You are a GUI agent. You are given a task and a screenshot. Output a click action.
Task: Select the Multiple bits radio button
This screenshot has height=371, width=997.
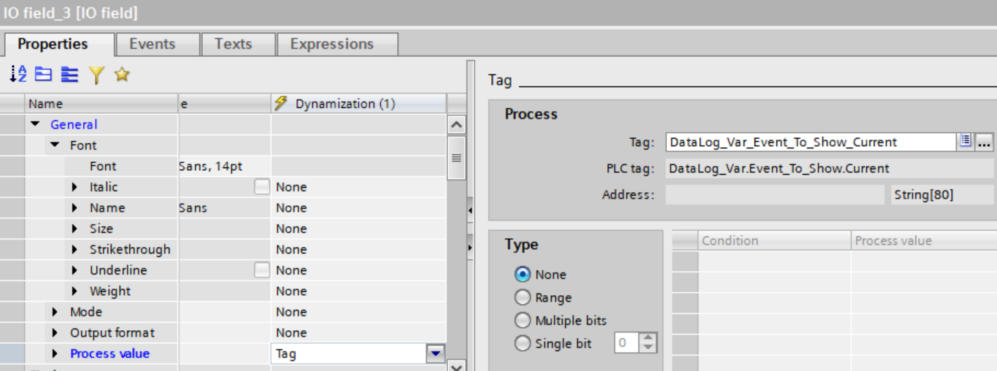coord(523,321)
